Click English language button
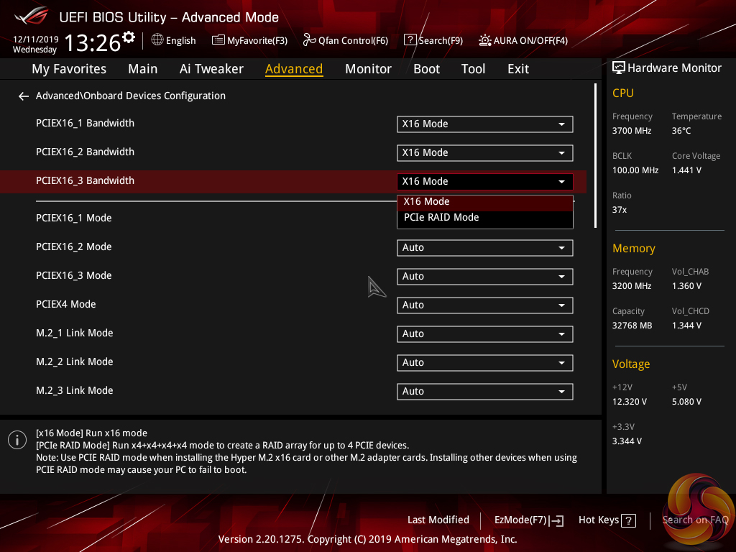 point(174,40)
